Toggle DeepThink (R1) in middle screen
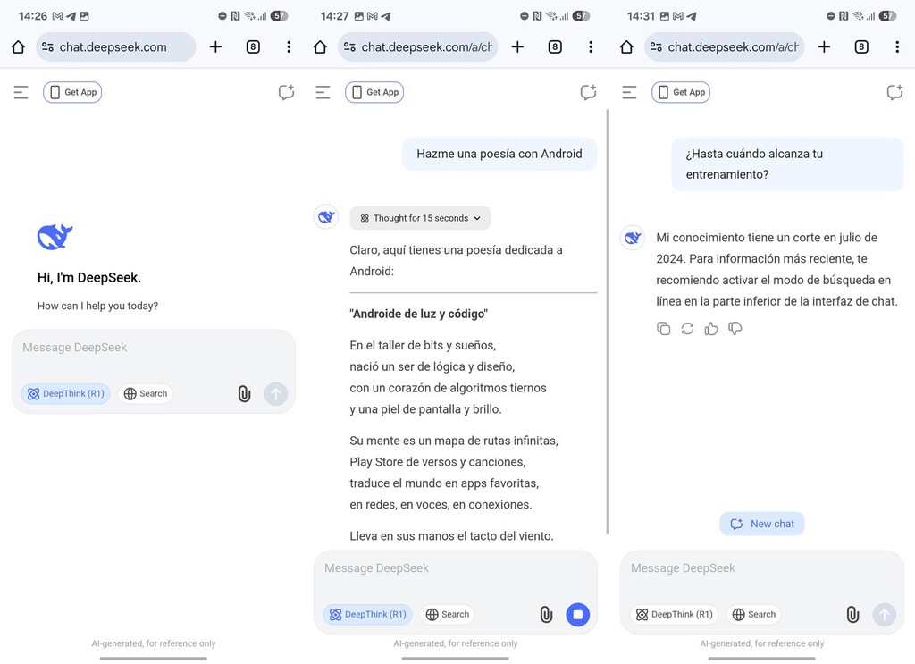Image resolution: width=915 pixels, height=664 pixels. tap(367, 615)
